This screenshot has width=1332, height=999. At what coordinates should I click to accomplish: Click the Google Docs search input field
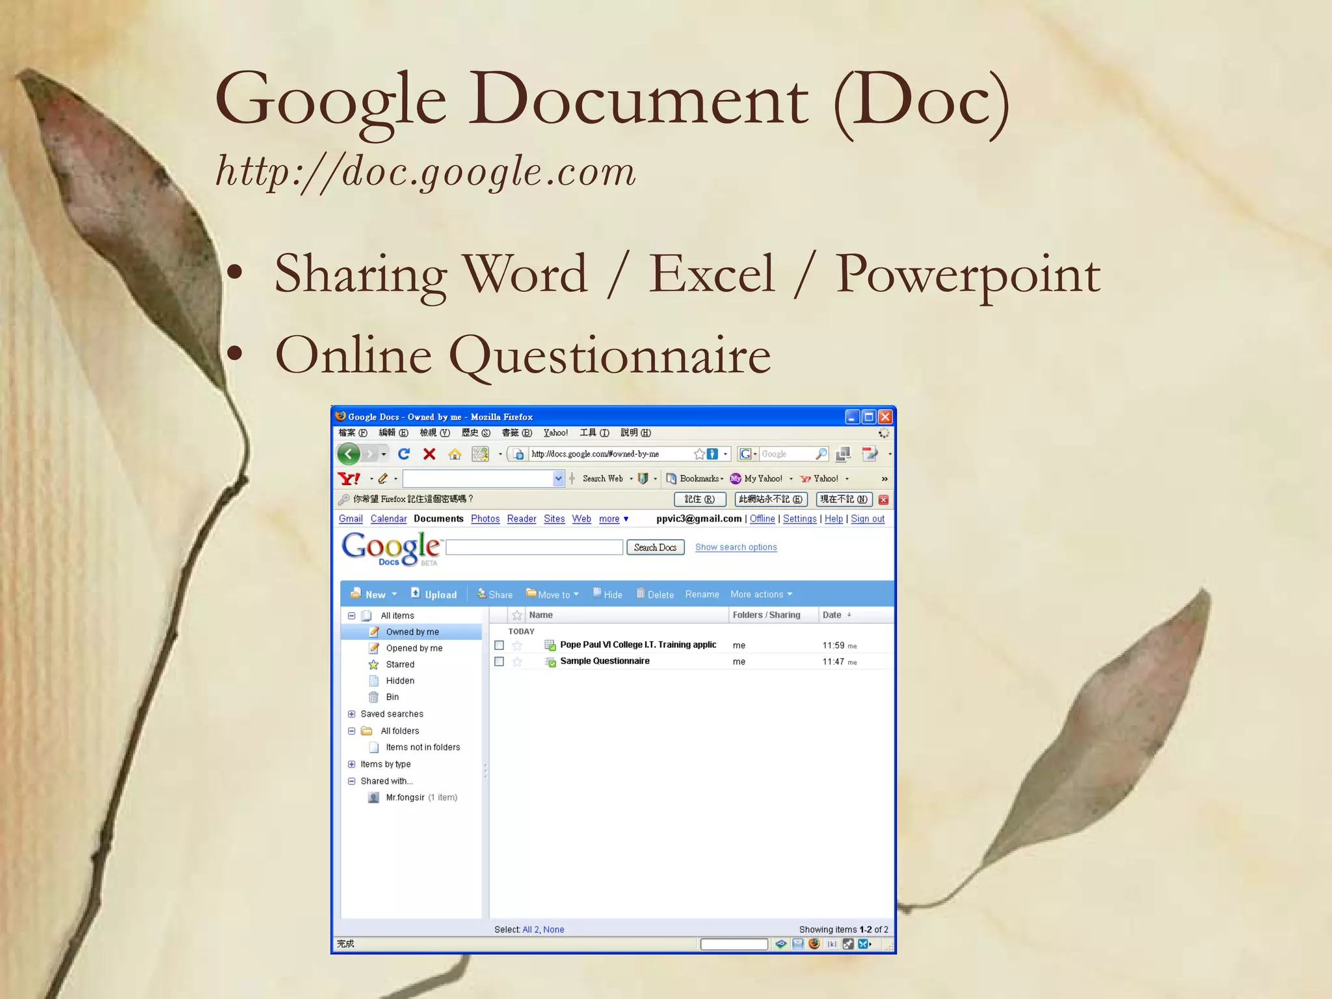click(x=535, y=548)
